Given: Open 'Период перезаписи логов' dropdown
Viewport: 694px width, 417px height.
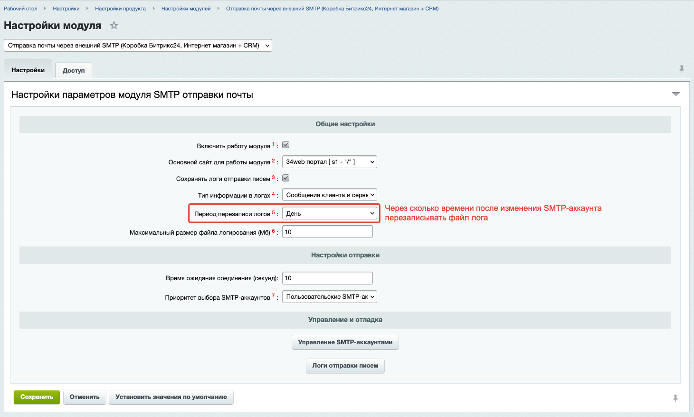Looking at the screenshot, I should click(x=330, y=213).
